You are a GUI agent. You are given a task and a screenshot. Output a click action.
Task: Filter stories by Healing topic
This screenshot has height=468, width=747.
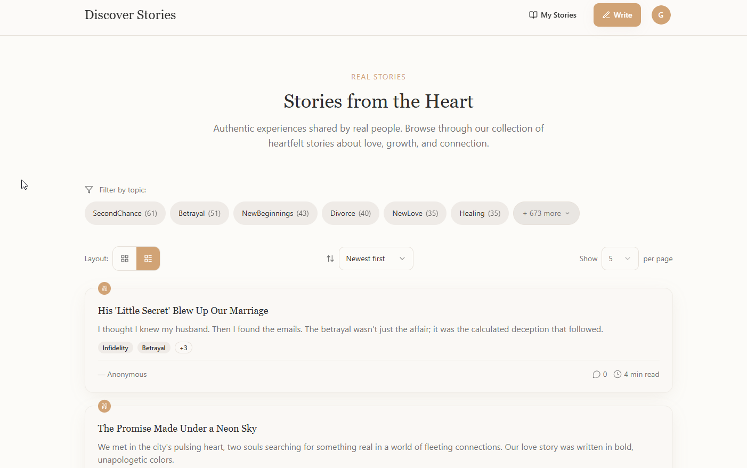click(480, 213)
